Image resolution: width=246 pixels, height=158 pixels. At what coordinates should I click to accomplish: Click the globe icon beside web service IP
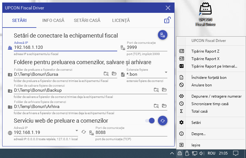(x=10, y=133)
